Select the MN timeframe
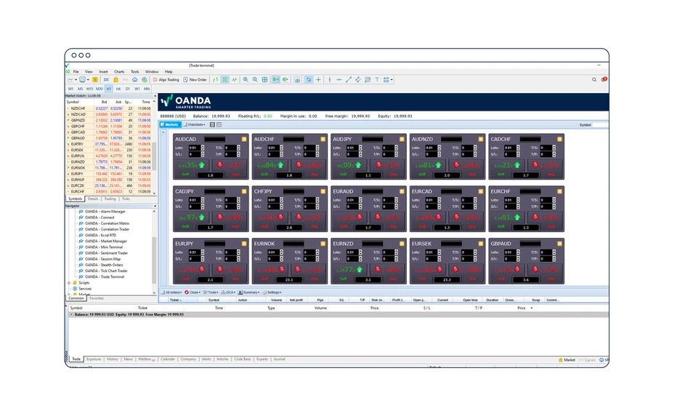 [x=147, y=89]
